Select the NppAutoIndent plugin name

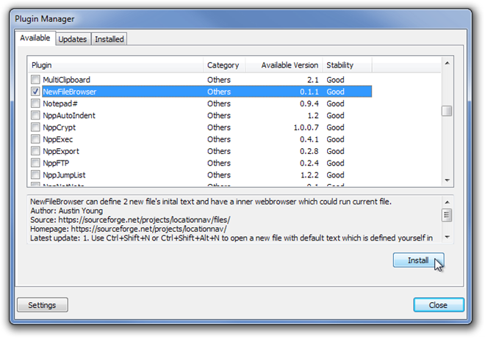click(x=69, y=115)
